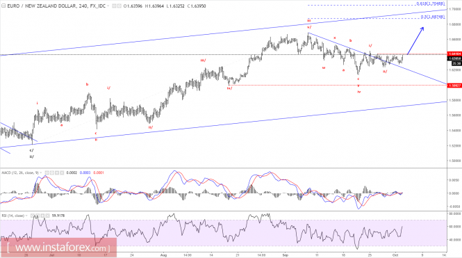
Task: Open MACD indicator legend dropdown arrow
Action: (41, 172)
